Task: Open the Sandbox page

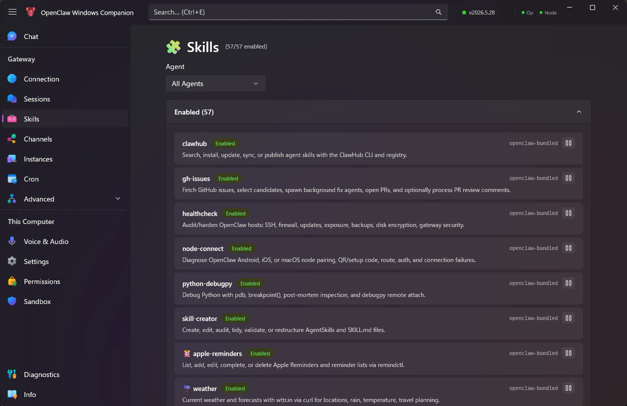Action: (65, 301)
